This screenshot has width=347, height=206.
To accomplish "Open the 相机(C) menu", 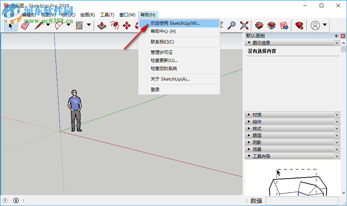I will (68, 15).
